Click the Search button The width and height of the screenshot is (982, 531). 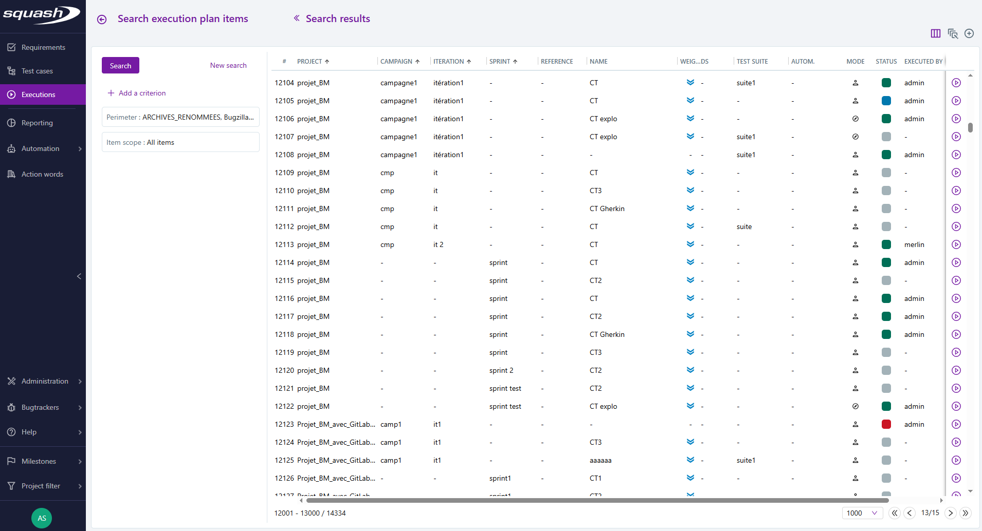[120, 65]
